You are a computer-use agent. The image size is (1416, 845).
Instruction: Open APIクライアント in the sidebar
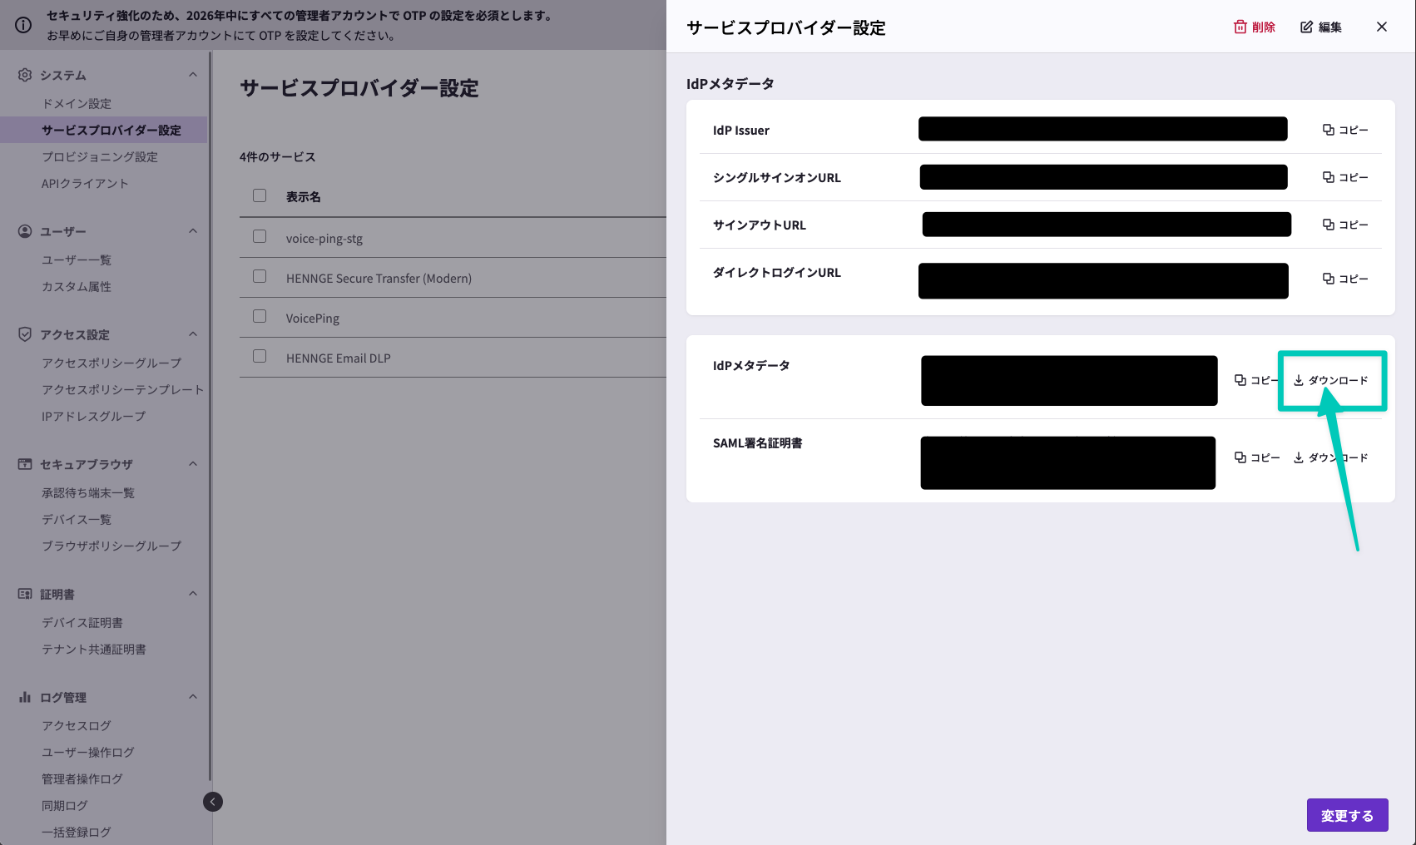[x=85, y=184]
